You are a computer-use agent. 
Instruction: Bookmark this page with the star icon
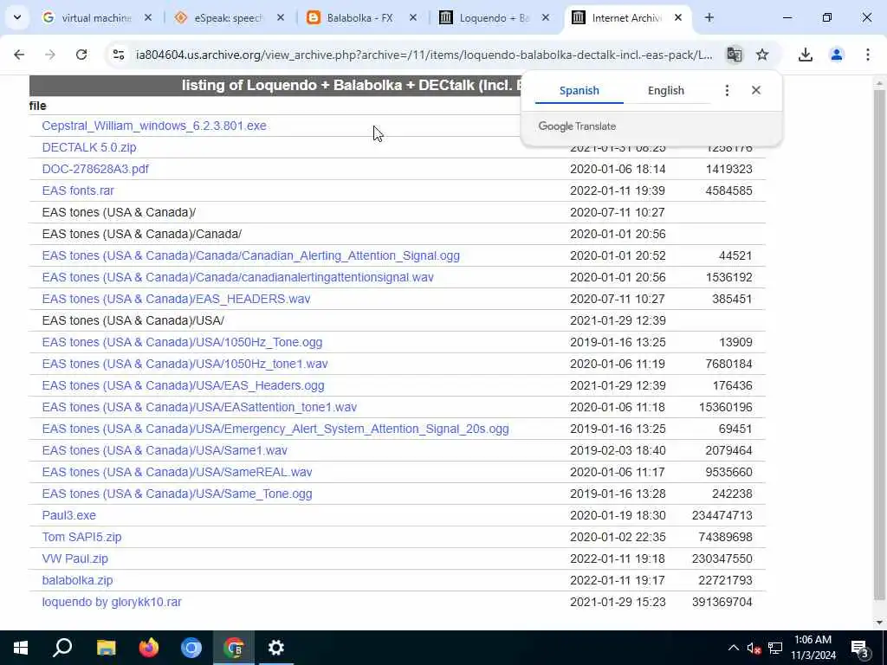[x=762, y=55]
